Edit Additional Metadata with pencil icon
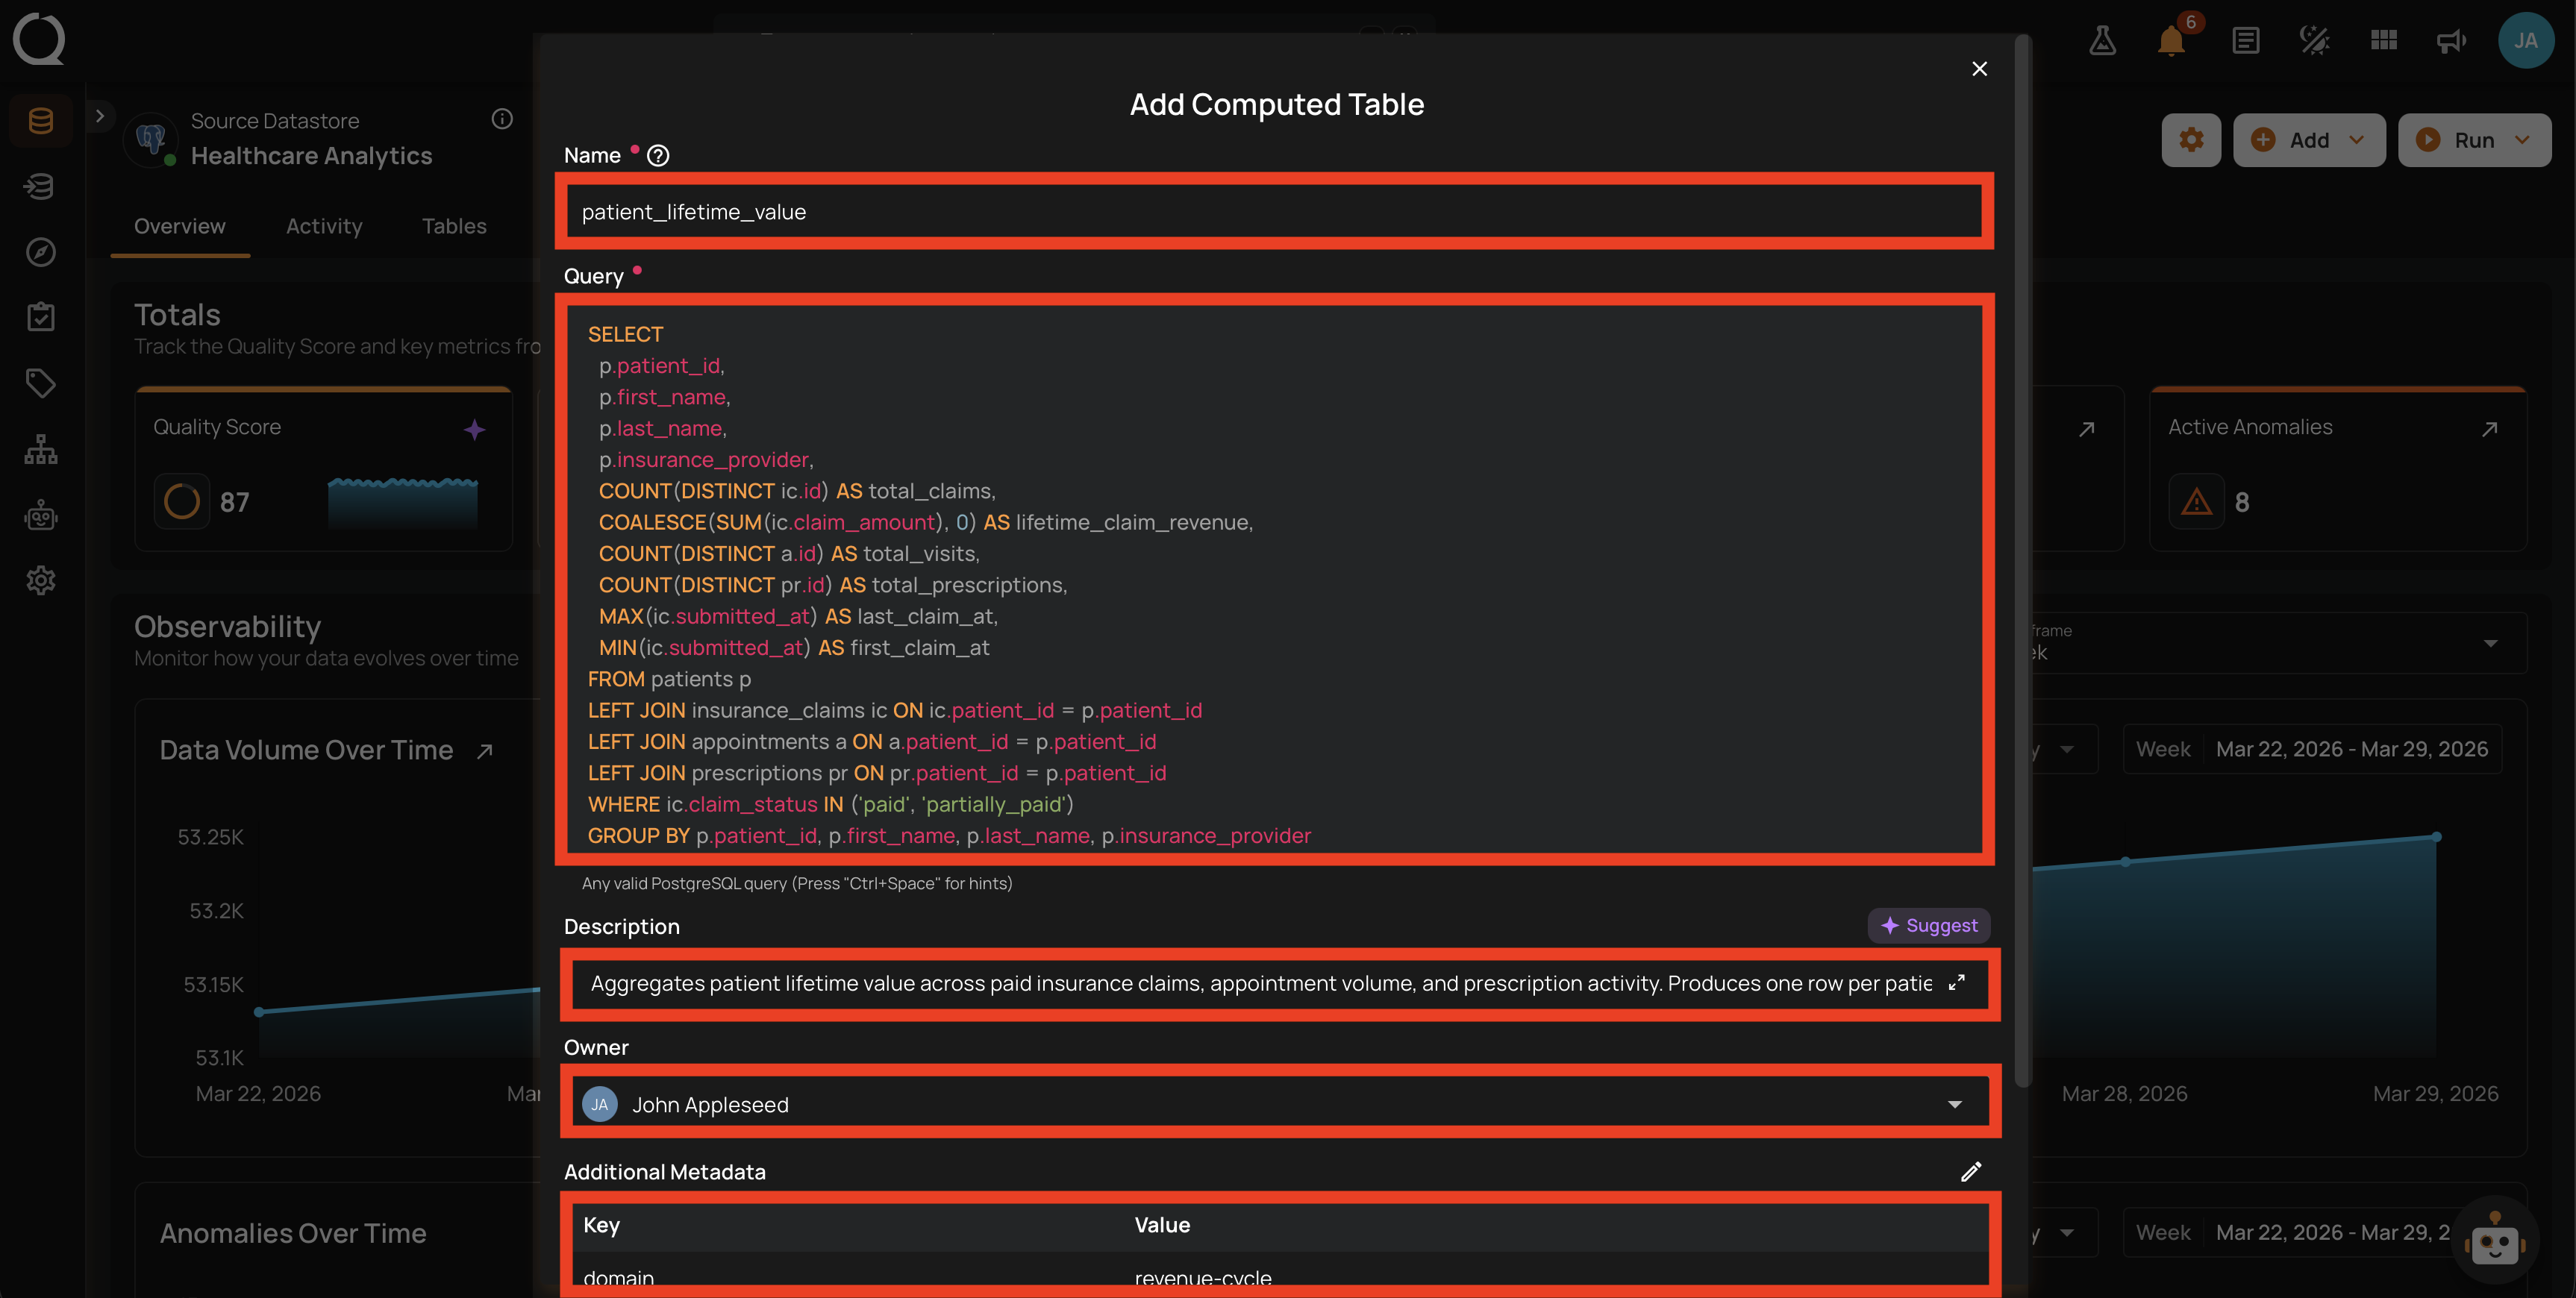Screen dimensions: 2576x1298 (1971, 1171)
